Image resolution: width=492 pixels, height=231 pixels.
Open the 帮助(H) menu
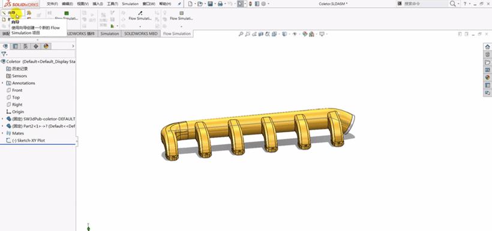(165, 4)
